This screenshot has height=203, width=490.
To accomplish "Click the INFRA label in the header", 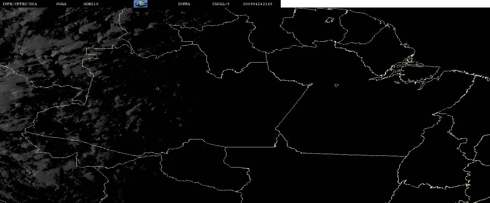I will [184, 4].
